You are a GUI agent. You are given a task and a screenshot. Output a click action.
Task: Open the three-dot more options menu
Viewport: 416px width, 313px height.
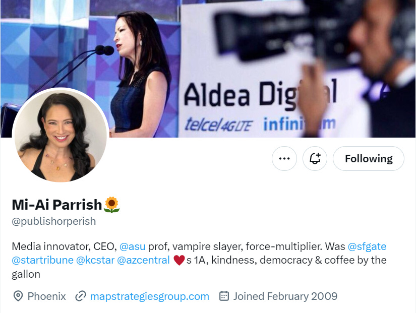tap(284, 158)
